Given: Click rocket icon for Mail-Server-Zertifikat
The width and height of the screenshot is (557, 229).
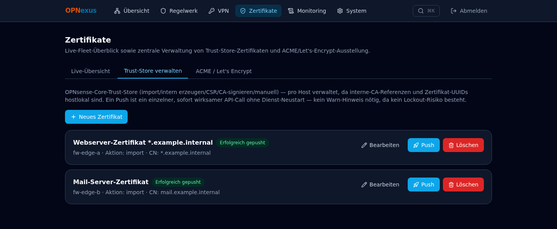Looking at the screenshot, I should pos(416,185).
